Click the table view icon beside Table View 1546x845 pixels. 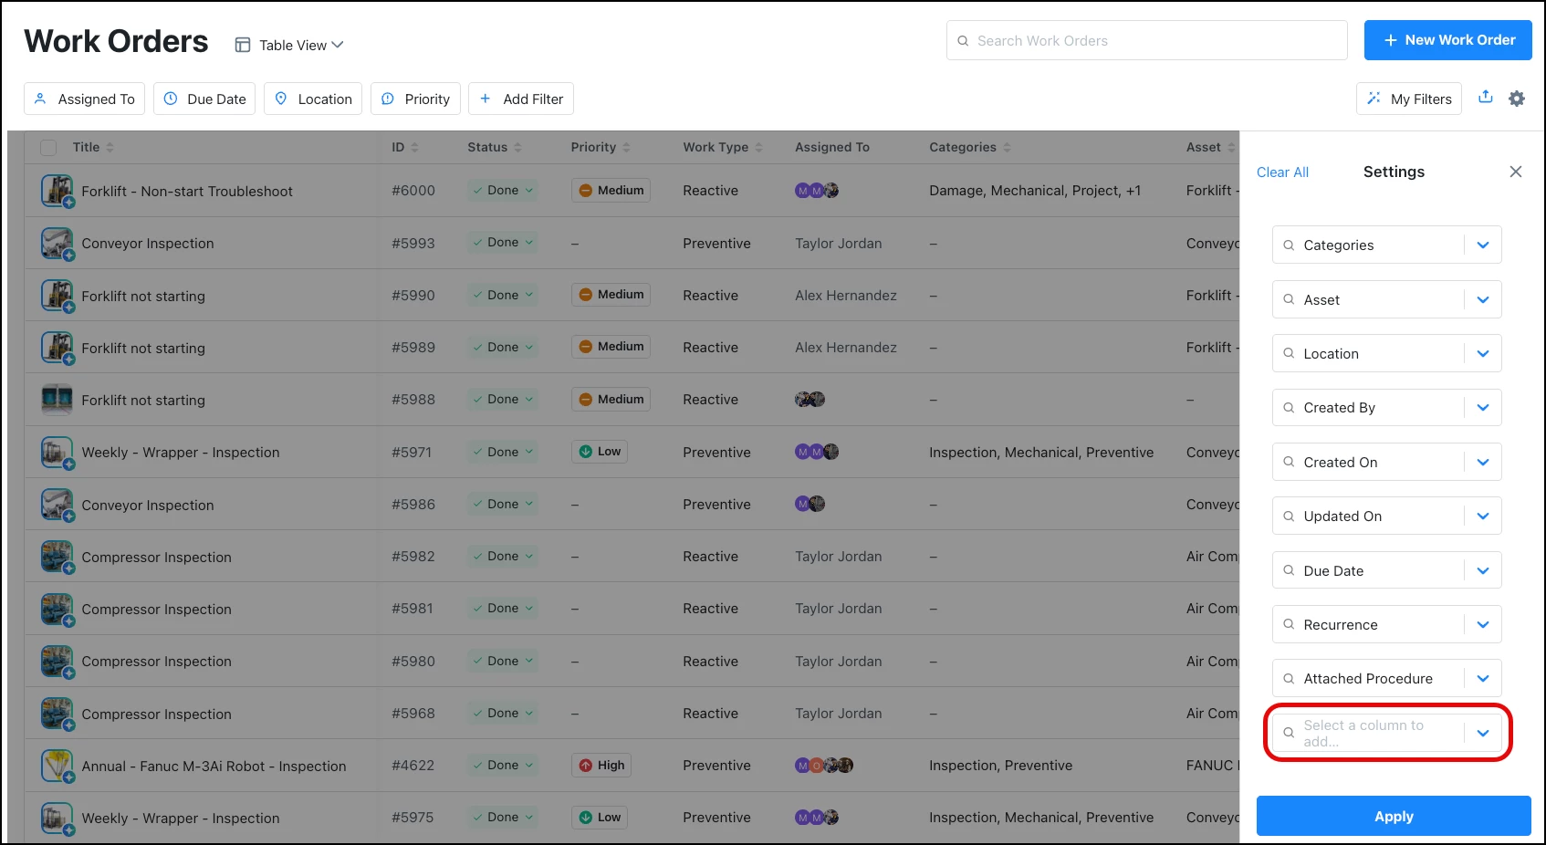pyautogui.click(x=243, y=45)
